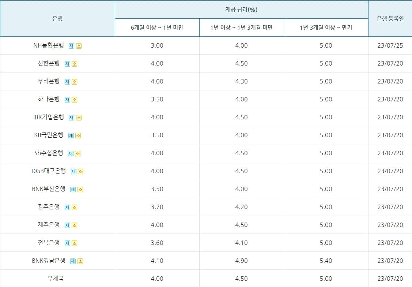This screenshot has height=287, width=412.
Task: Click the yellow 소 badge beside 전북은행
Action: [x=75, y=243]
